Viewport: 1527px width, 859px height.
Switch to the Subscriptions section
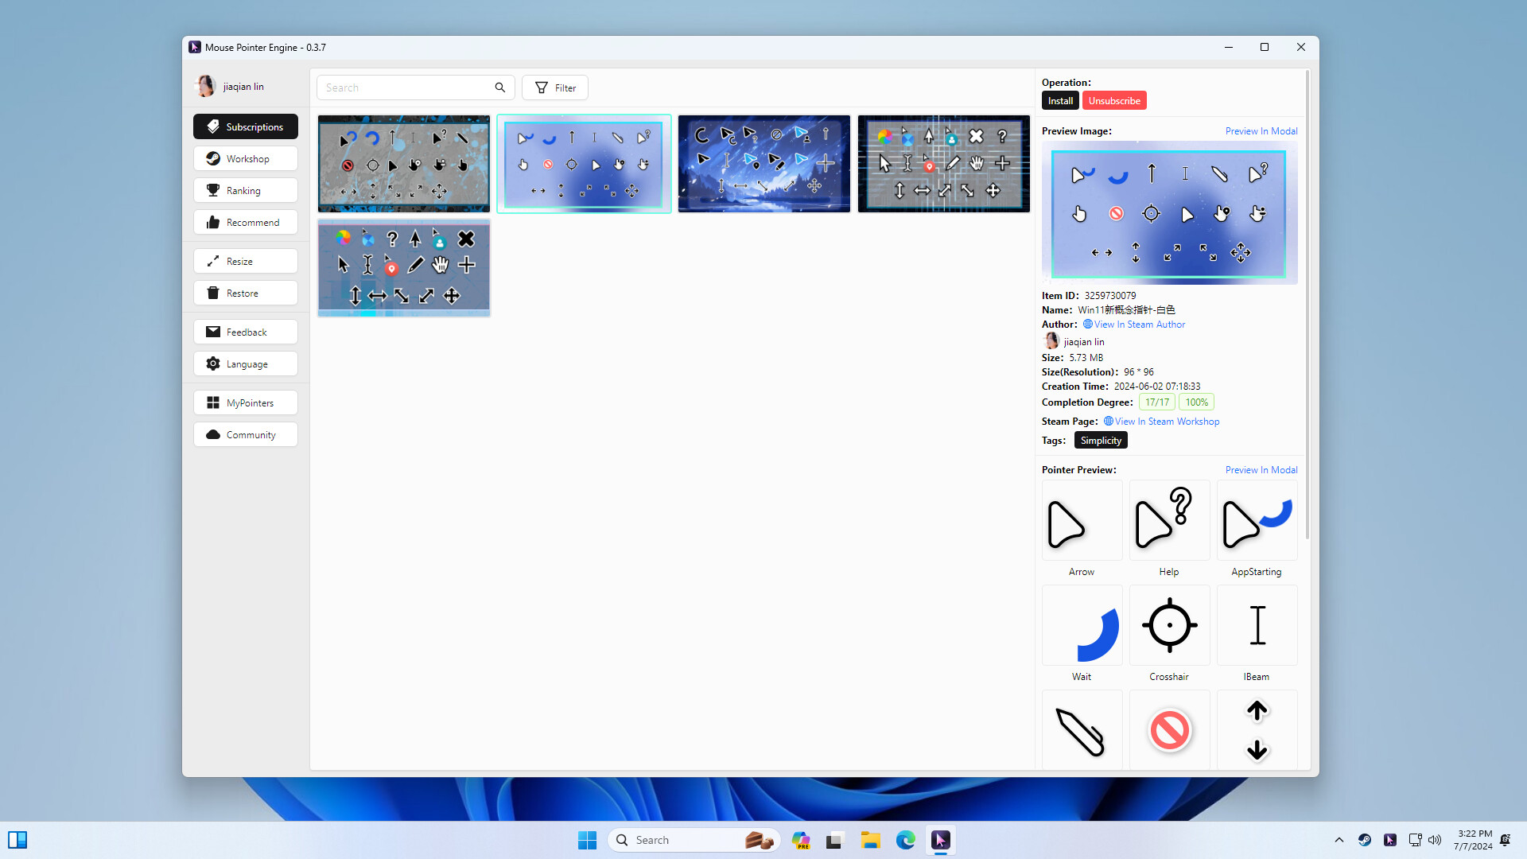click(245, 126)
